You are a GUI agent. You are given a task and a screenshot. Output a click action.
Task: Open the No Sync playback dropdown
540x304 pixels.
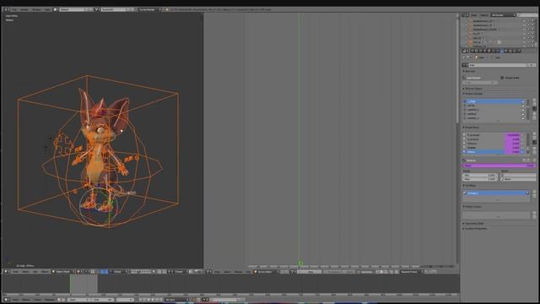coord(176,300)
